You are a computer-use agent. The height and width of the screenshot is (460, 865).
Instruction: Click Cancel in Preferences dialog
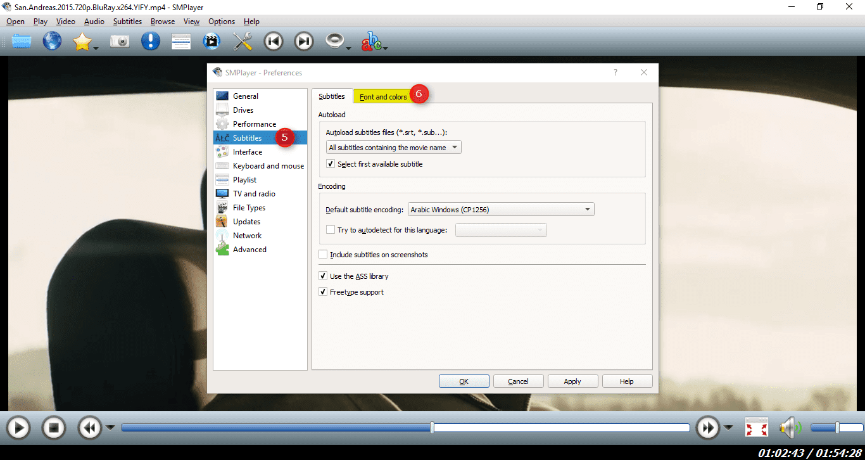pos(519,381)
